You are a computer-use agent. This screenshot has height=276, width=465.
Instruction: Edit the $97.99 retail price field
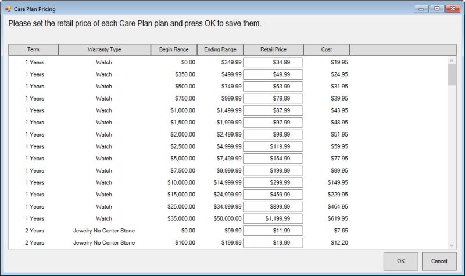point(273,123)
